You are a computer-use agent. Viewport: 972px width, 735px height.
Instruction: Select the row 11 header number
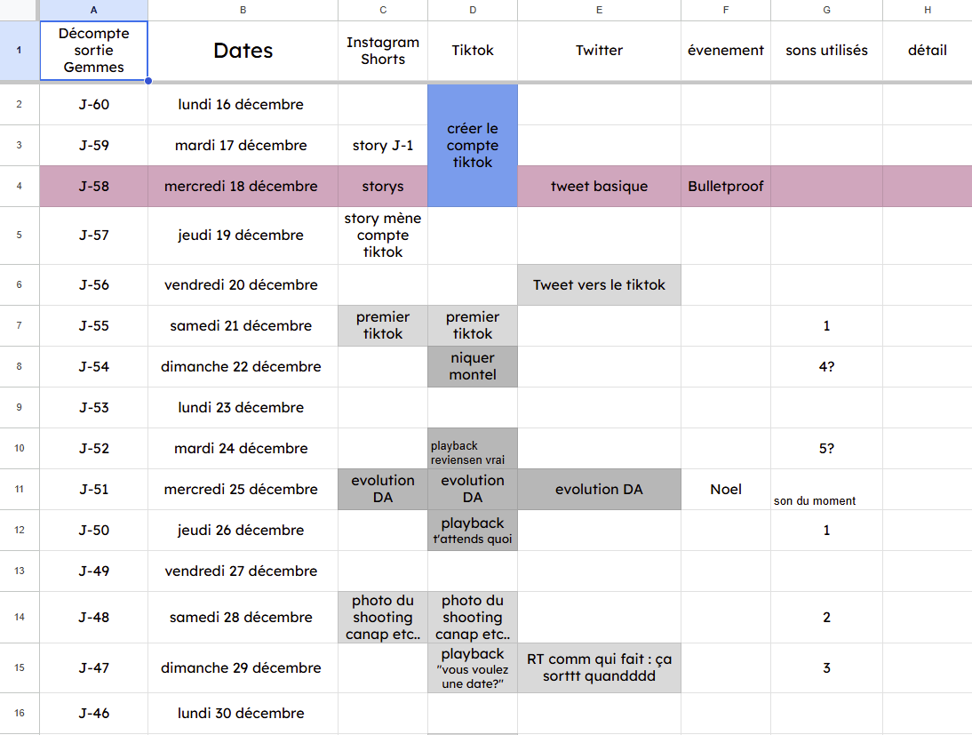point(19,489)
